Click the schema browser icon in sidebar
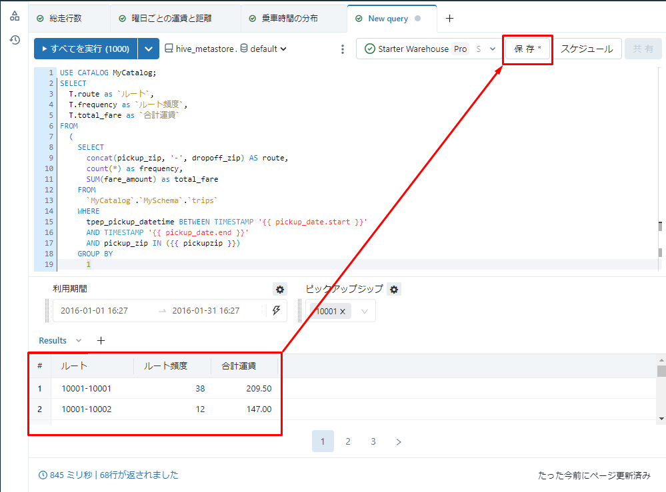The width and height of the screenshot is (666, 492). (x=15, y=16)
